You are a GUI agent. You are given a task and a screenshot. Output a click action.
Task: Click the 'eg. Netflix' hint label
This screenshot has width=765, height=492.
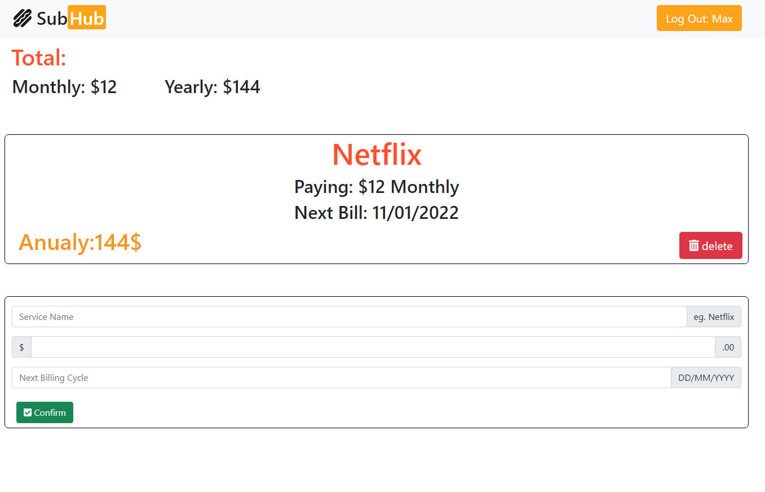coord(714,317)
